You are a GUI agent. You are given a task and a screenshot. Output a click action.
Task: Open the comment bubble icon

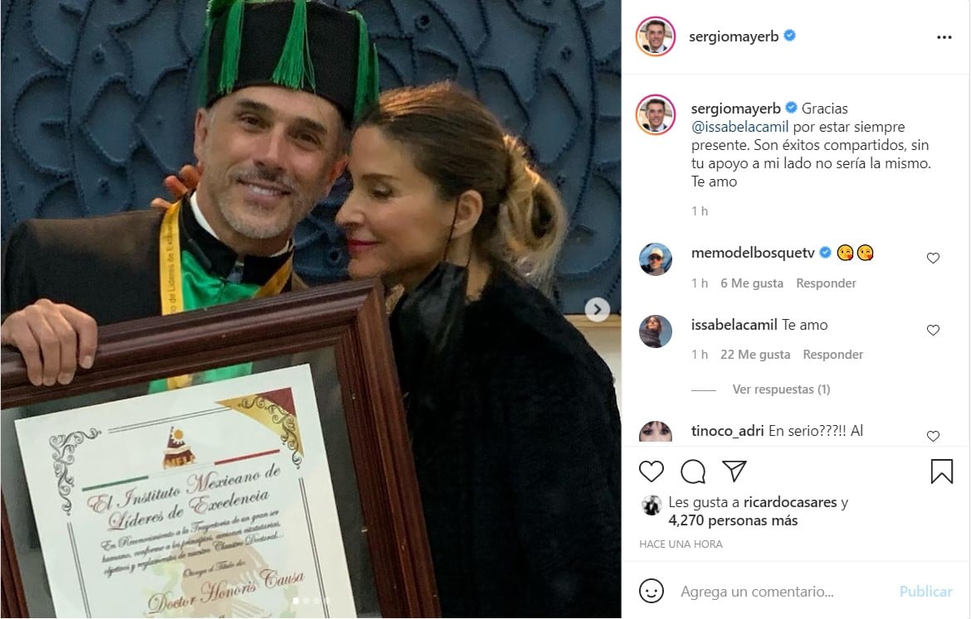tap(693, 472)
